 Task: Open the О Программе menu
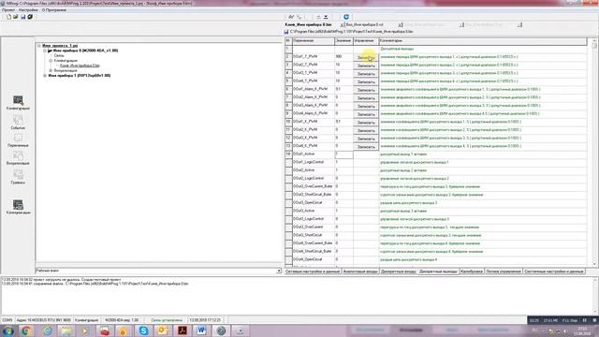click(54, 10)
